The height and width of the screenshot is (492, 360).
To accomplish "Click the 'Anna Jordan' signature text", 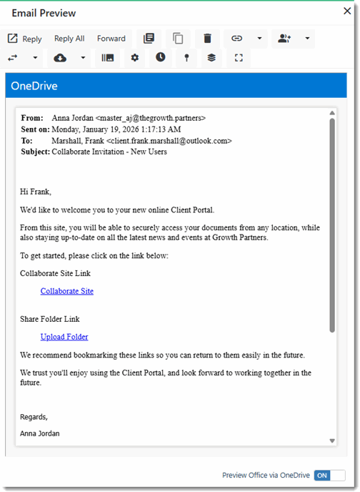I will point(40,433).
